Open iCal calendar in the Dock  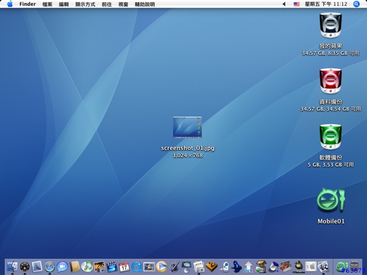[124, 266]
